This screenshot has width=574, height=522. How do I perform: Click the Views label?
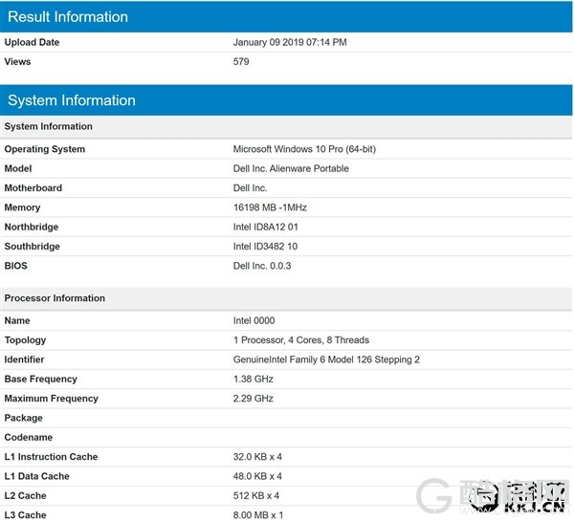(17, 62)
